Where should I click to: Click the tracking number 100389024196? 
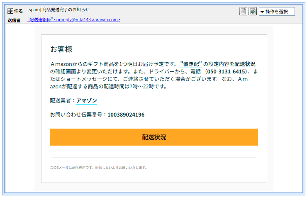tap(126, 114)
